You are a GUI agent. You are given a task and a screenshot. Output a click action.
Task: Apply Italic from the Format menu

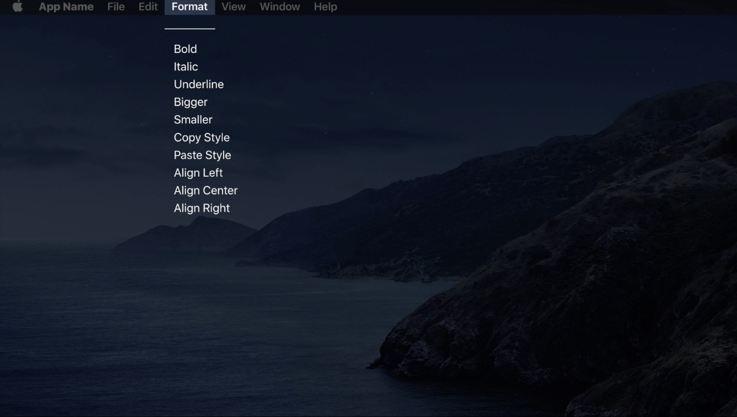click(186, 67)
